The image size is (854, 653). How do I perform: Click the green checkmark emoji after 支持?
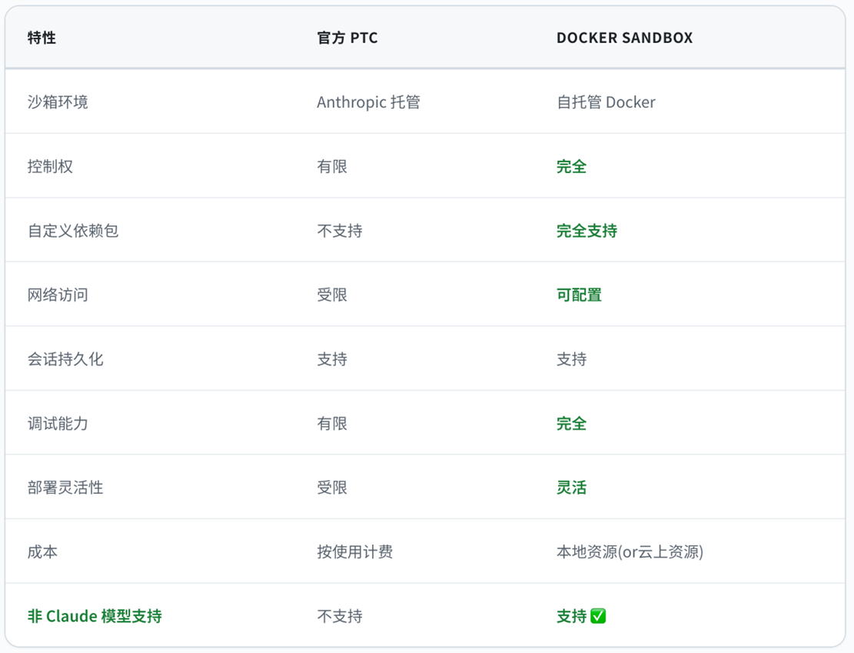(x=598, y=616)
